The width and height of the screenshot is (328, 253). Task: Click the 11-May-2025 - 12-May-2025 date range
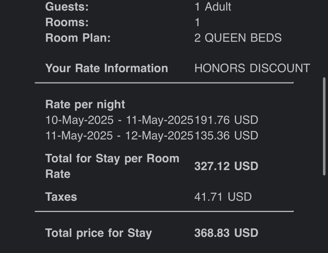[x=119, y=135]
